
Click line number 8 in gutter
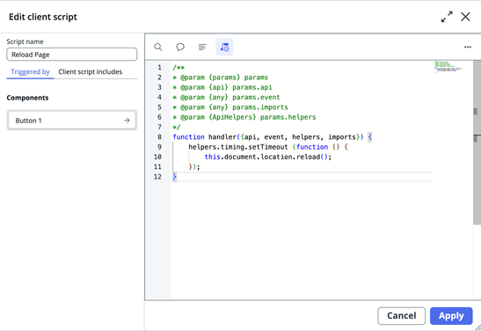(x=159, y=137)
